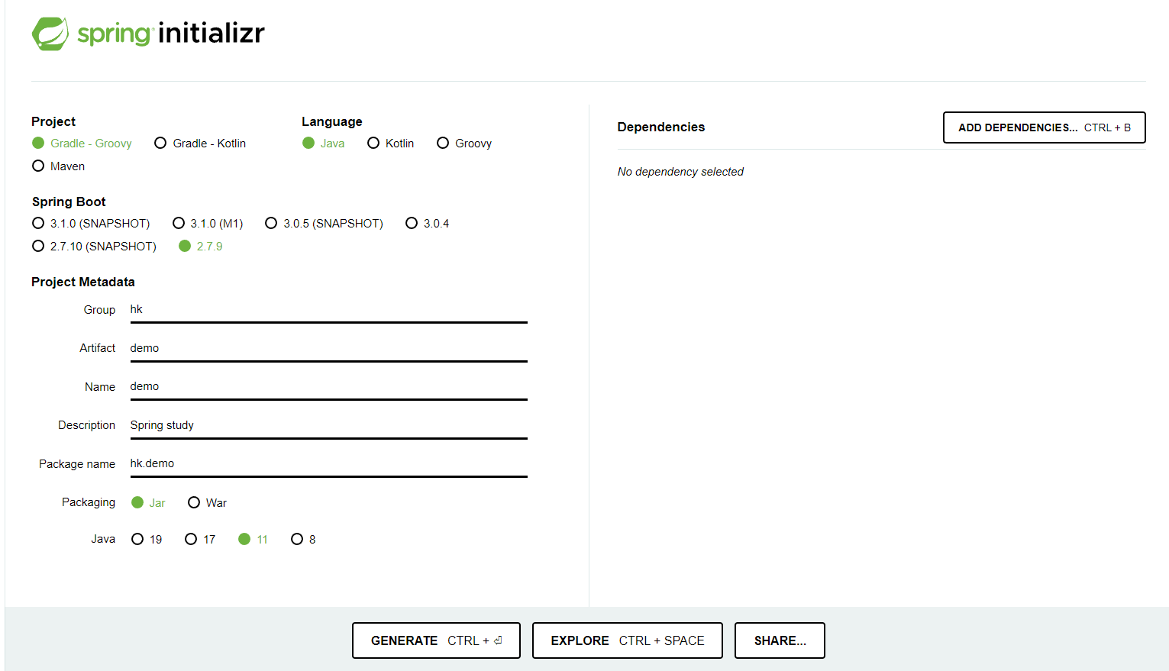Click the Spring leaf logo icon

tap(50, 34)
